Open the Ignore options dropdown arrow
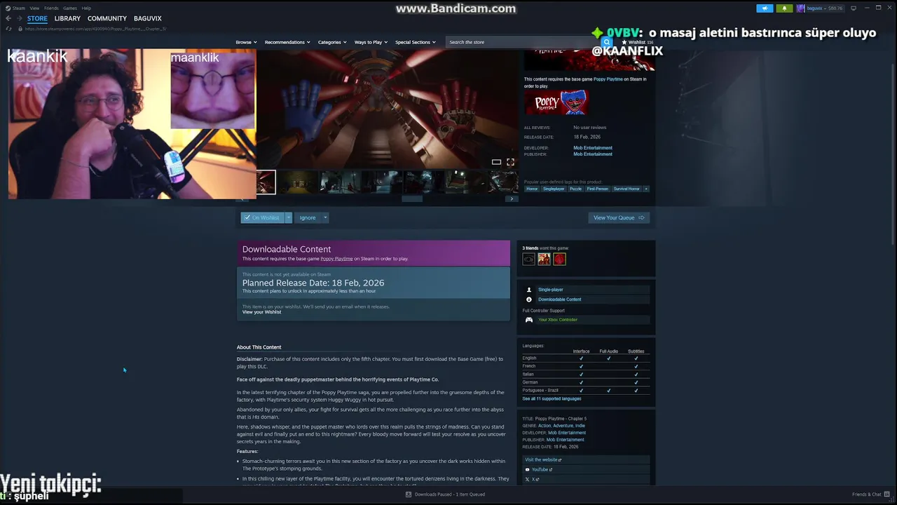The width and height of the screenshot is (897, 505). (x=325, y=217)
